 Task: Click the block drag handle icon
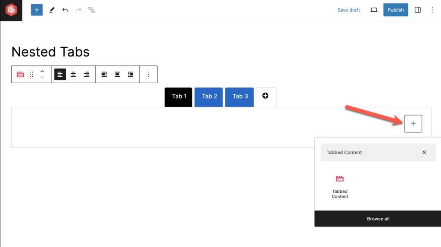tap(31, 74)
